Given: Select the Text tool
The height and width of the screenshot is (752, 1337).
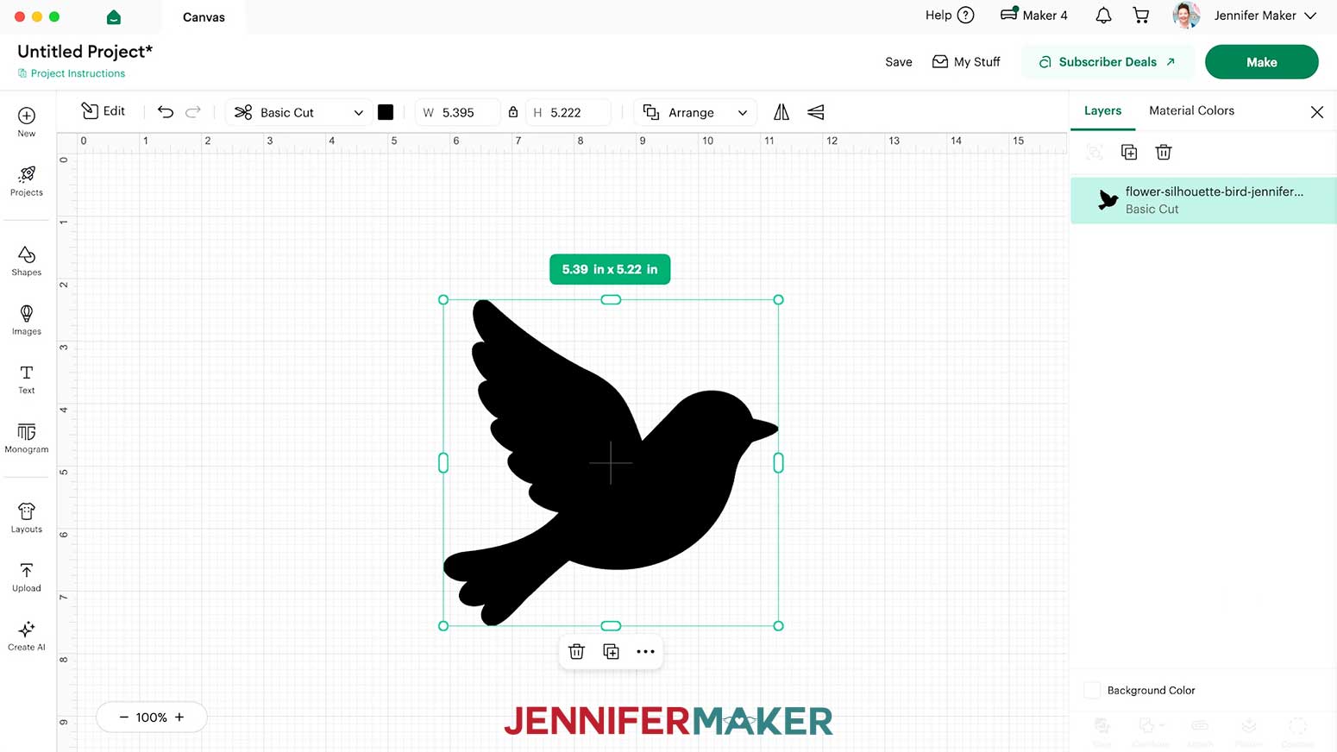Looking at the screenshot, I should point(27,379).
